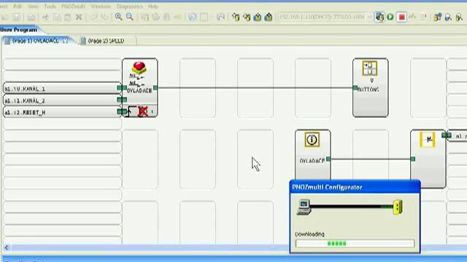
Task: Open the Tools menu
Action: pos(50,7)
